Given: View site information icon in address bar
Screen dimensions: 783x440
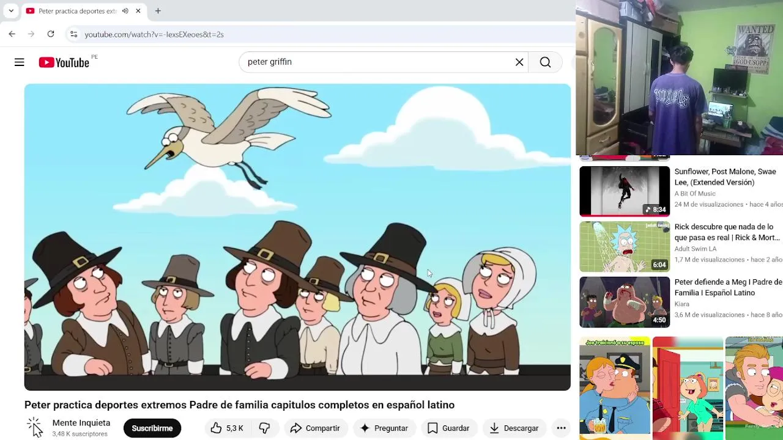Looking at the screenshot, I should coord(74,34).
